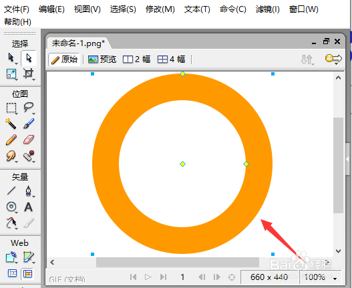The height and width of the screenshot is (288, 352).
Task: Click the horizontal scrollbar left arrow
Action: (x=52, y=262)
